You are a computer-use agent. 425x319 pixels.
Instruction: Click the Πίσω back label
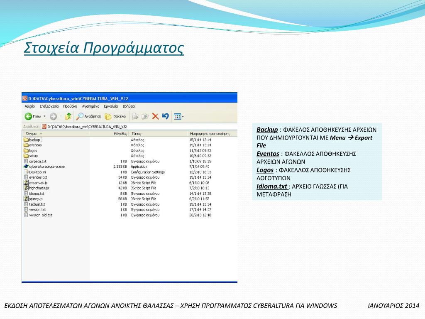[37, 116]
